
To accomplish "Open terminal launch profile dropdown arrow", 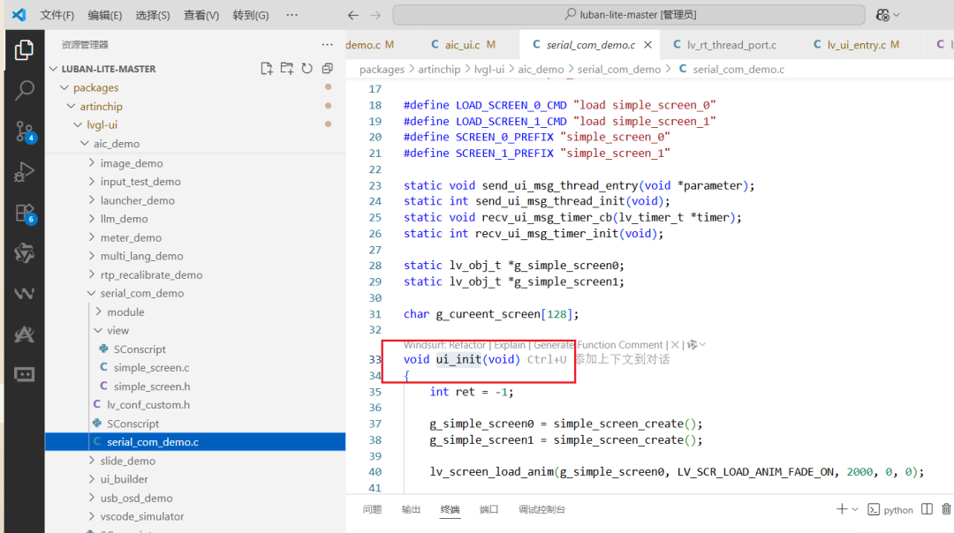I will (x=855, y=509).
